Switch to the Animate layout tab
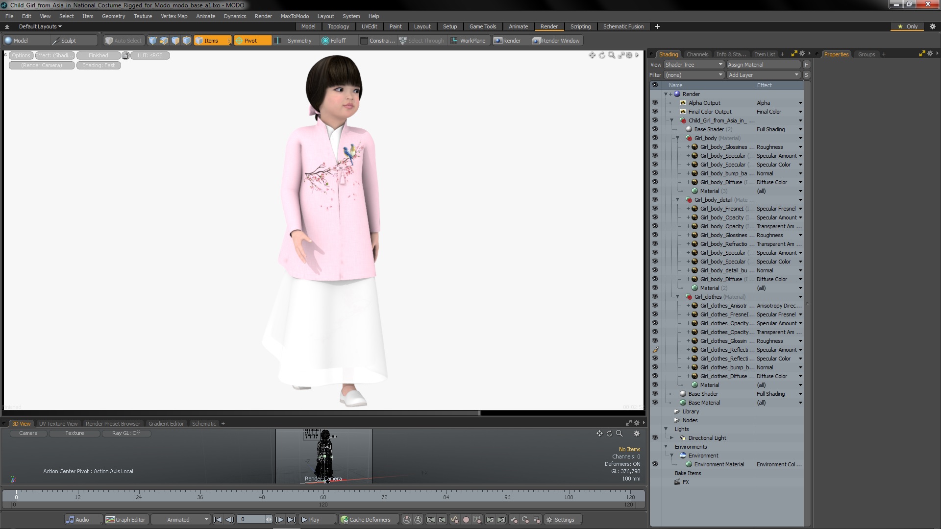Screen dimensions: 941x529 tap(518, 26)
